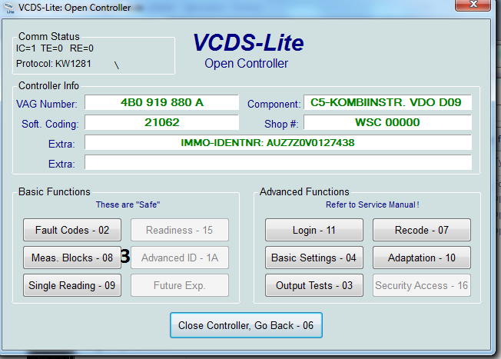501x359 pixels.
Task: Click the 'Component:' label
Action: 274,104
